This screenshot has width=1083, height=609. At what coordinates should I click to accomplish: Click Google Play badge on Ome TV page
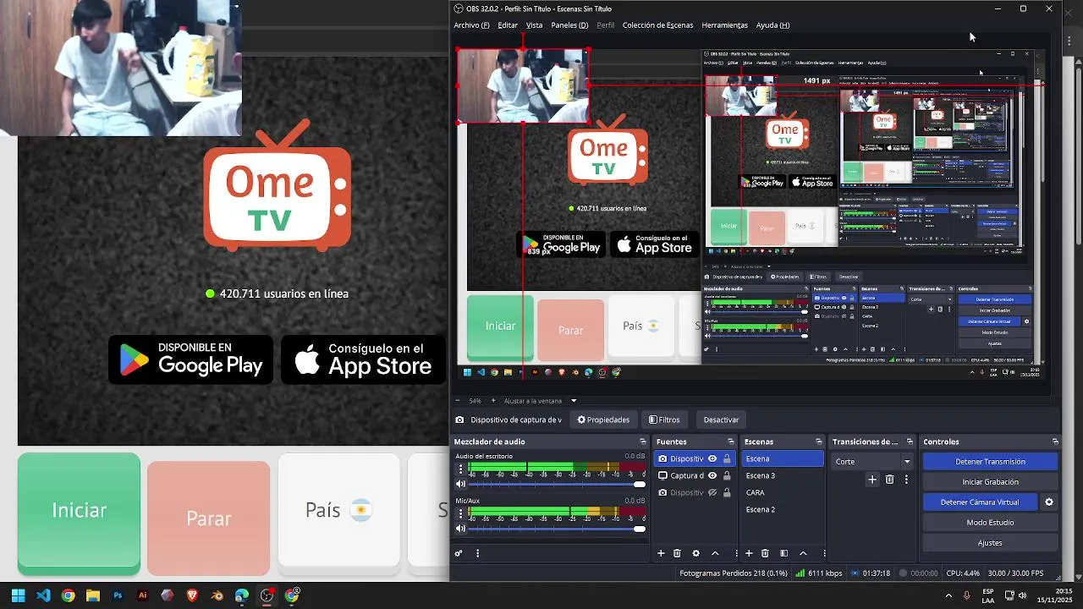(190, 359)
